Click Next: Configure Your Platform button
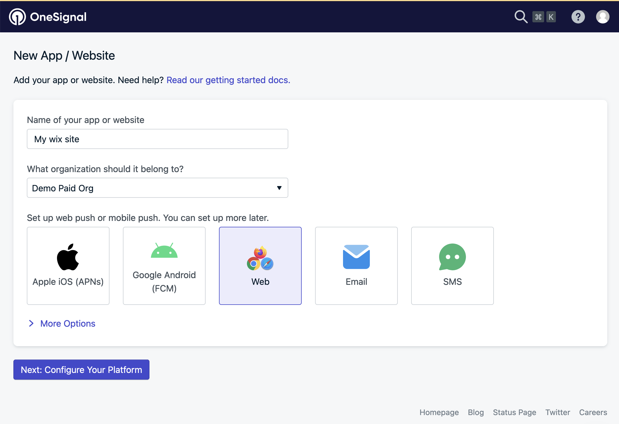Image resolution: width=619 pixels, height=424 pixels. (81, 370)
